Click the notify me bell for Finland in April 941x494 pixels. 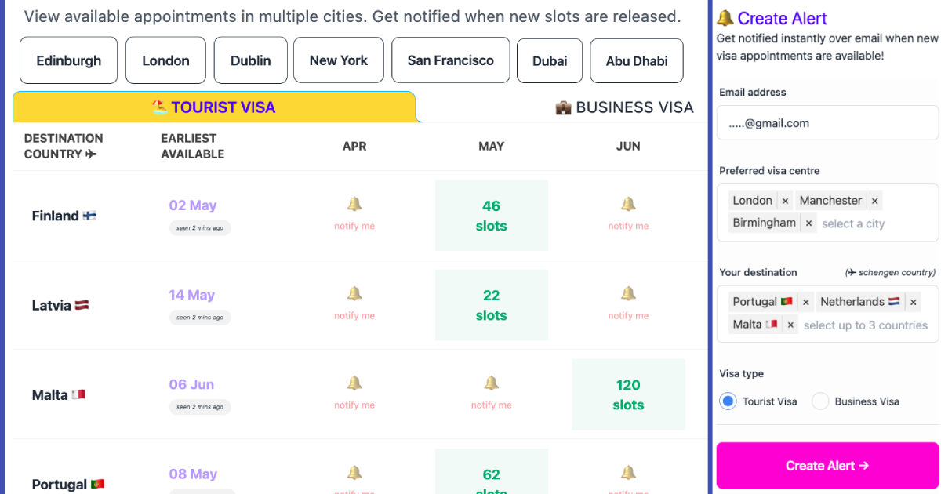coord(354,210)
